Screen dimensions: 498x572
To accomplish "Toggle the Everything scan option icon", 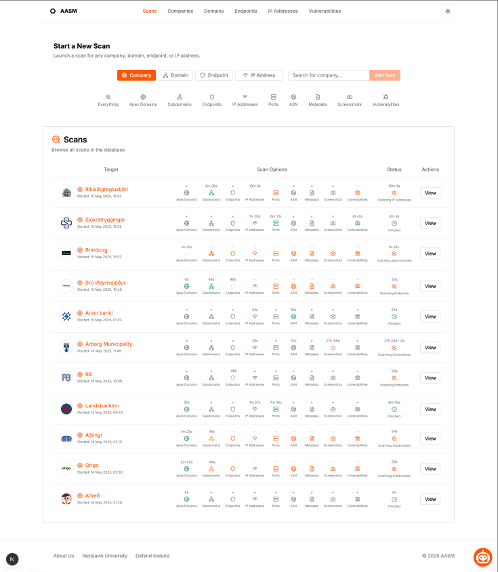I will point(108,98).
